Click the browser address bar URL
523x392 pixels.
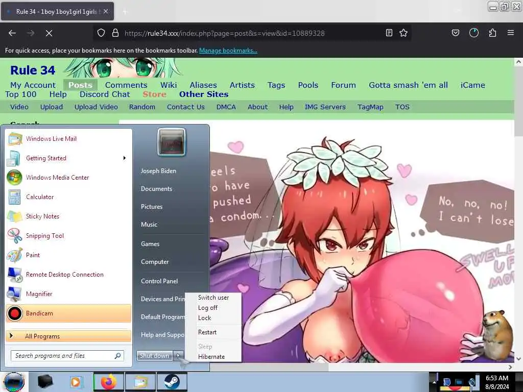pos(225,33)
